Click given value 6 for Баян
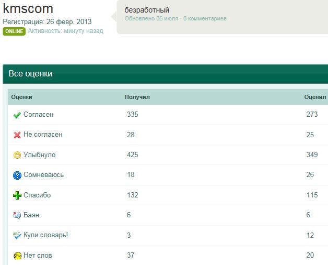The width and height of the screenshot is (328, 265). tap(308, 215)
